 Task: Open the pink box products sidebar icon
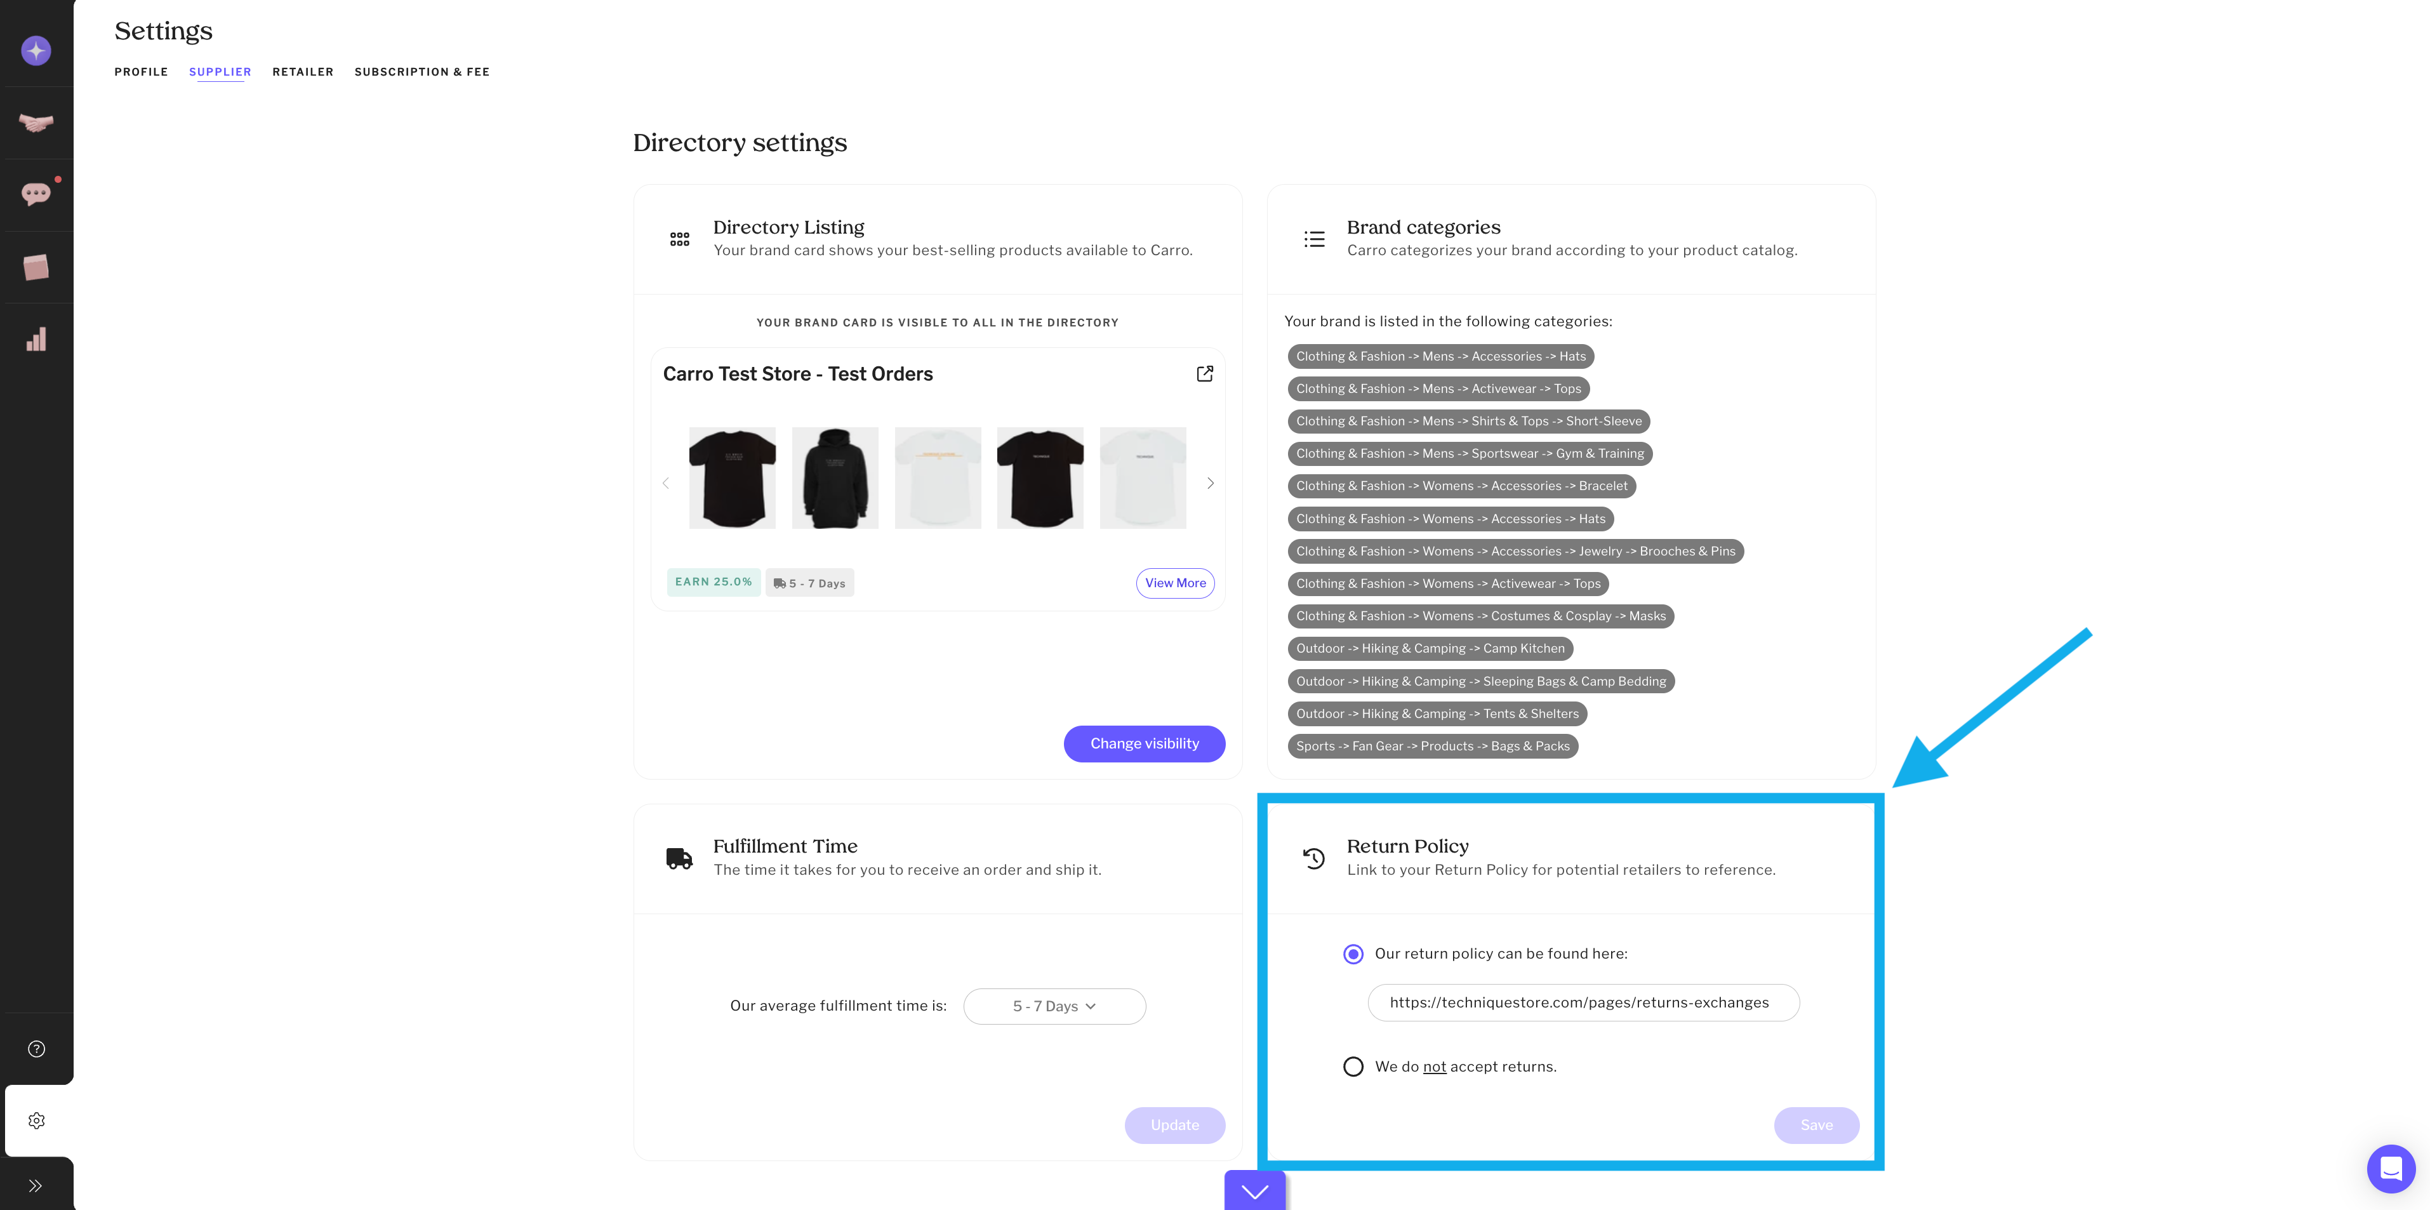click(x=36, y=267)
